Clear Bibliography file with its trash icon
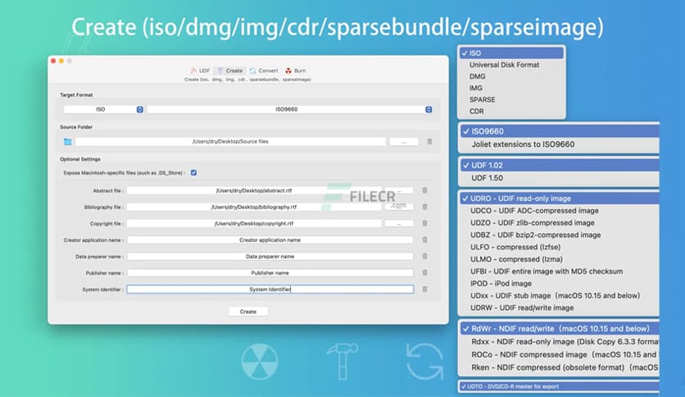This screenshot has height=397, width=685. click(x=424, y=207)
